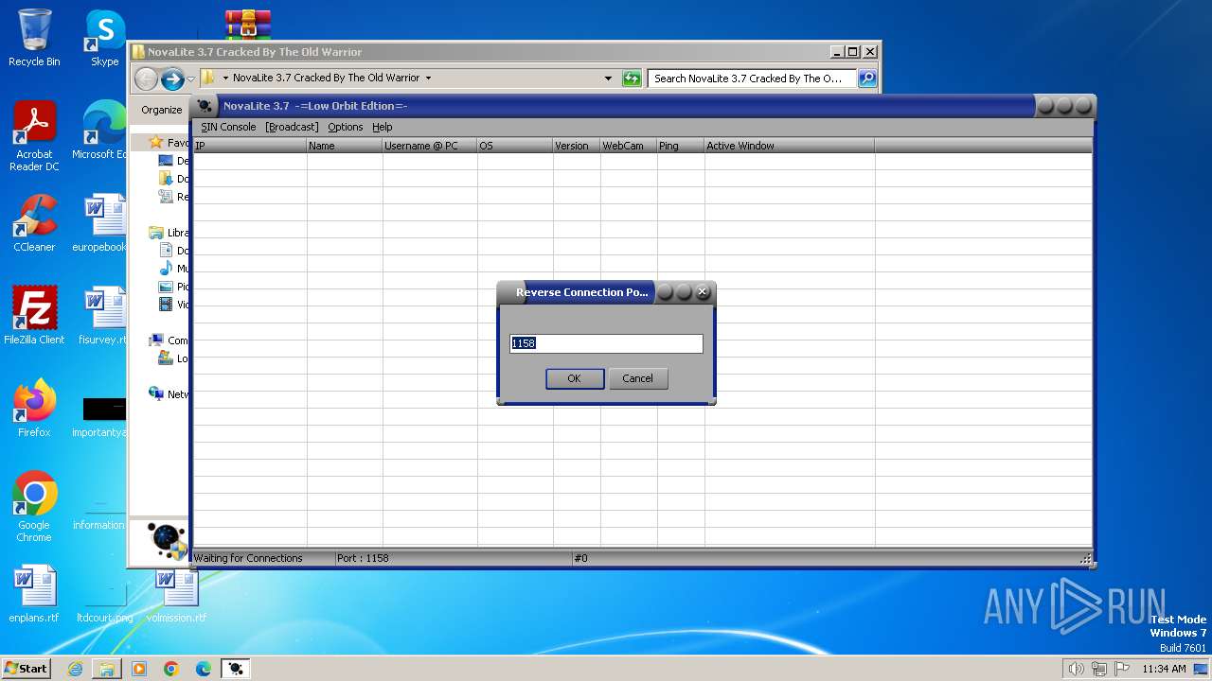This screenshot has height=681, width=1212.
Task: Select the Favorites star in Explorer sidebar
Action: (156, 143)
